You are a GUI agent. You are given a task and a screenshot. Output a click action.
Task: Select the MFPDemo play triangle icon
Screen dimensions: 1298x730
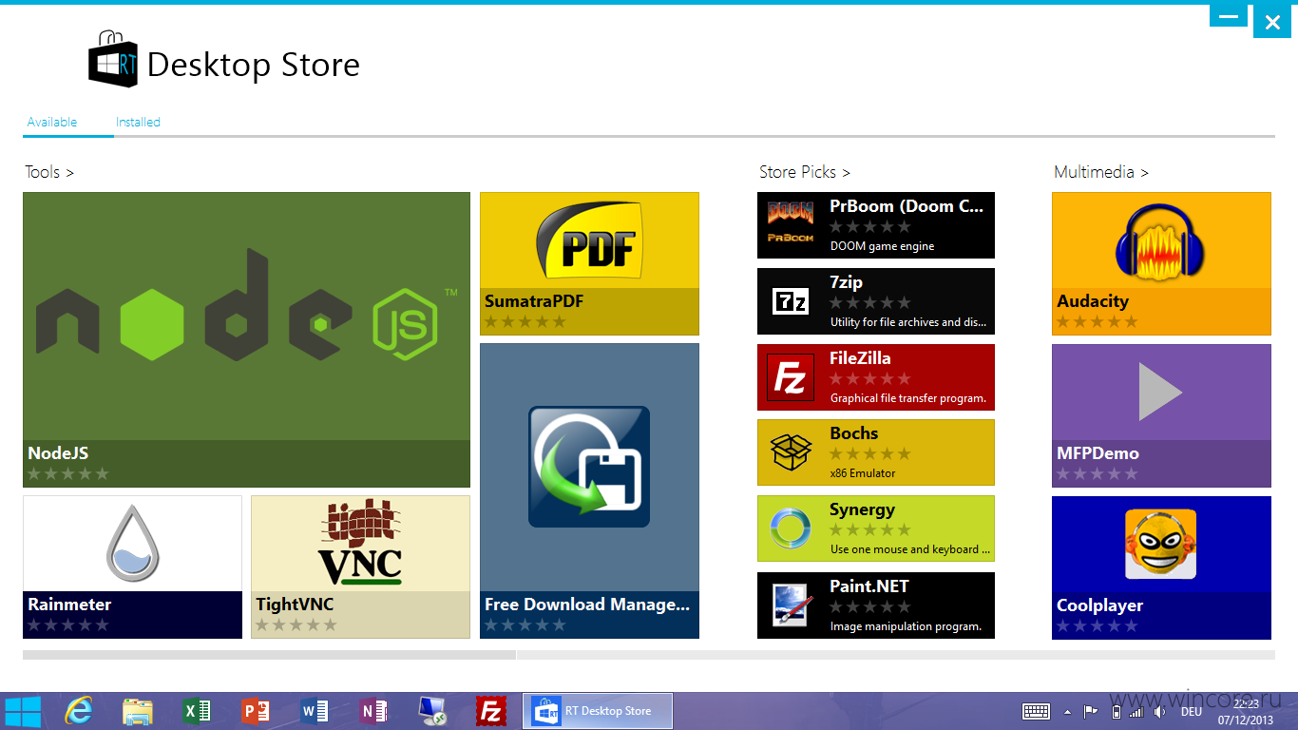point(1160,392)
